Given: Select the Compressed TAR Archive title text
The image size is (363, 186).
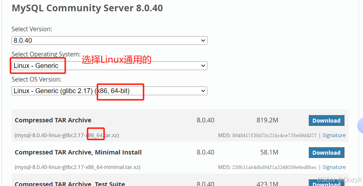Looking at the screenshot, I should pos(53,120).
